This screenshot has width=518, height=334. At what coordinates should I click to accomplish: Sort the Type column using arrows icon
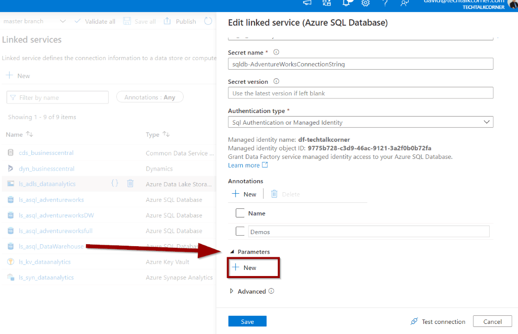click(x=166, y=134)
